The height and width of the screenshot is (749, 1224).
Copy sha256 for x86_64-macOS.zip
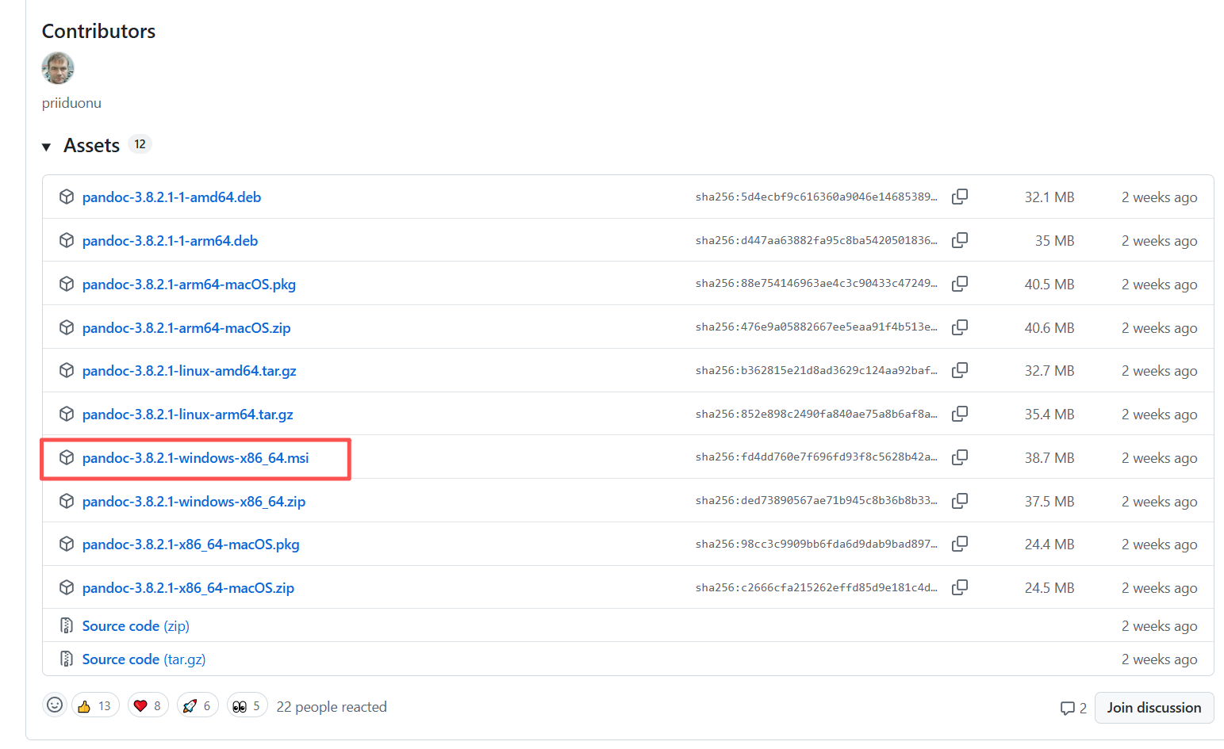[x=960, y=587]
